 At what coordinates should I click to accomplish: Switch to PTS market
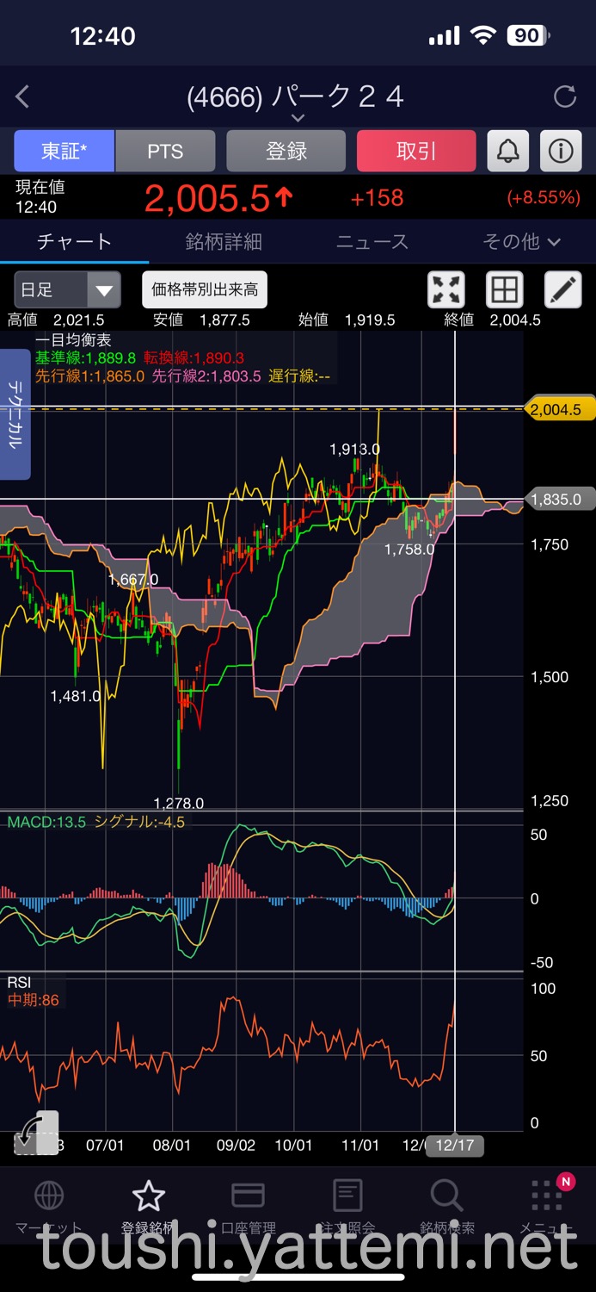pos(165,152)
